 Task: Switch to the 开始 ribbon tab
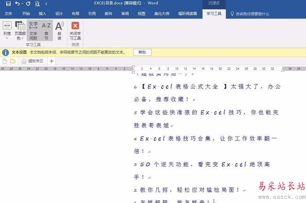pos(26,13)
